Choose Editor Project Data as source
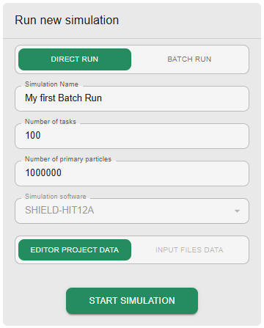Image resolution: width=264 pixels, height=328 pixels. pos(75,249)
